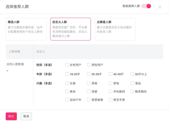Screen dimensions: 169x121
Task: Check the 食品 interest option
Action: [132, 83]
